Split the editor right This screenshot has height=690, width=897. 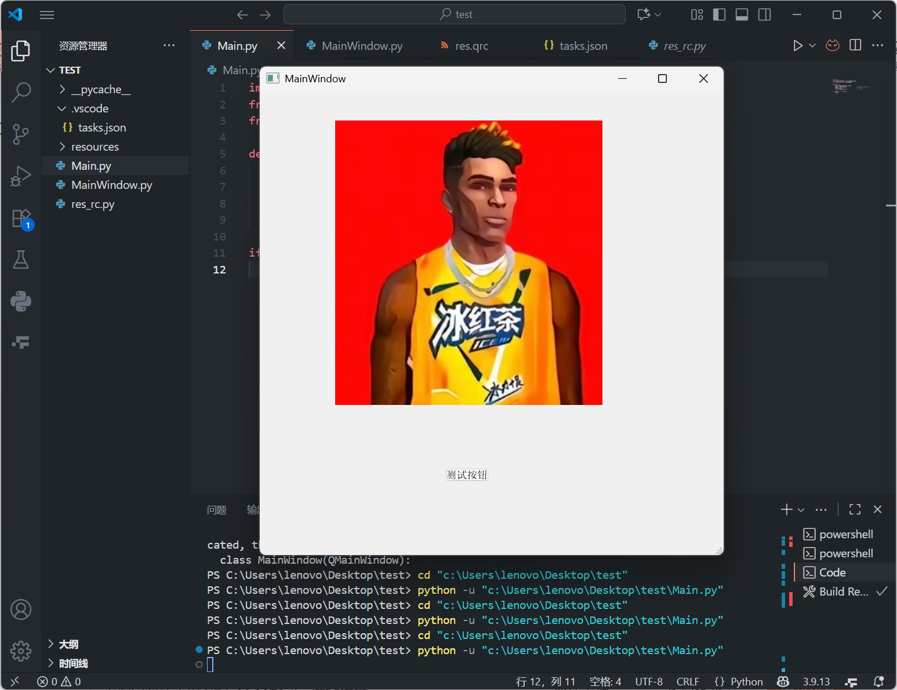[855, 45]
